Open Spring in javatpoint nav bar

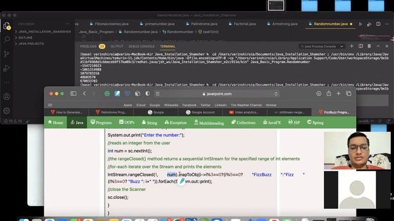(x=315, y=122)
